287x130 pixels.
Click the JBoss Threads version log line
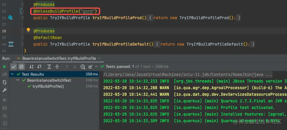coord(195,81)
